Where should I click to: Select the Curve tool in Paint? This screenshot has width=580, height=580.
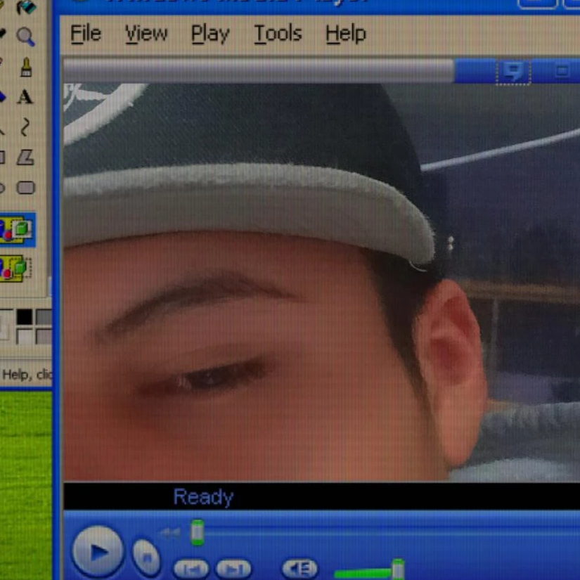click(x=25, y=127)
